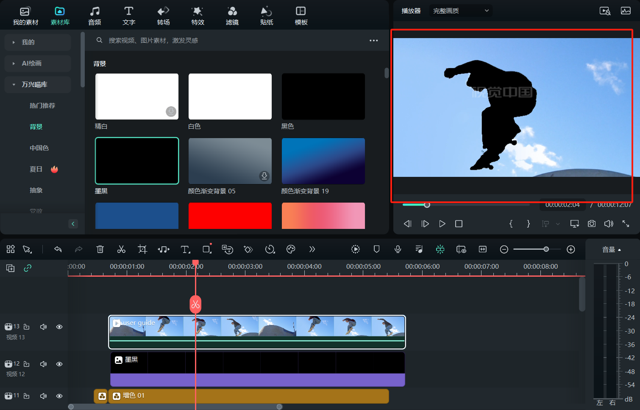This screenshot has width=640, height=410.
Task: Open the 完整画质 quality dropdown
Action: [x=461, y=11]
